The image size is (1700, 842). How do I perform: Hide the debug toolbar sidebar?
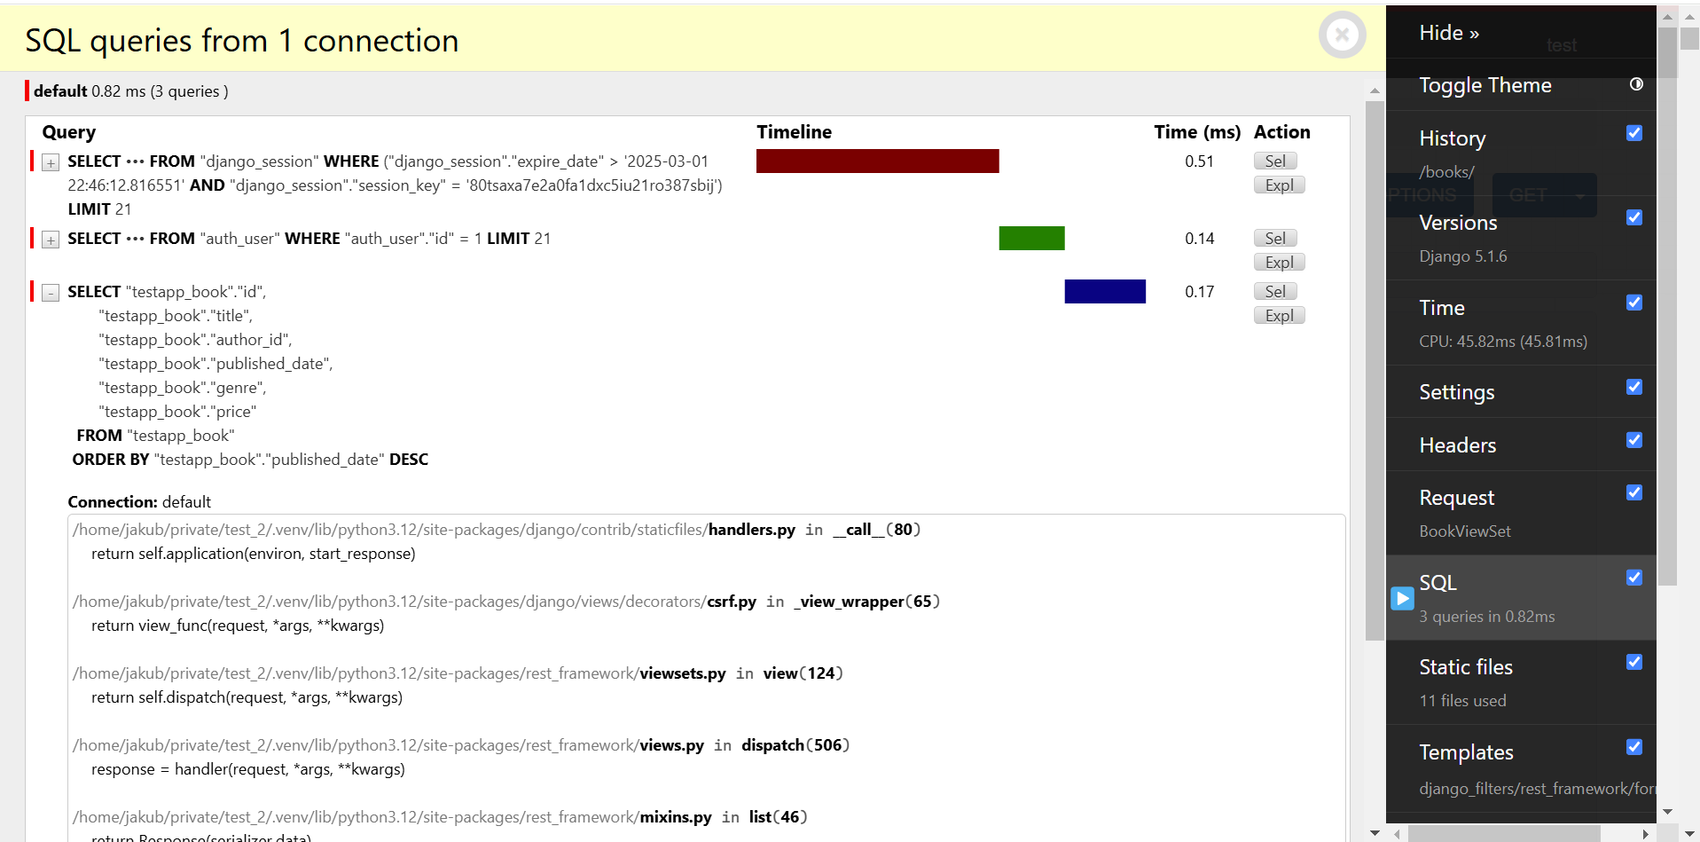pyautogui.click(x=1449, y=32)
